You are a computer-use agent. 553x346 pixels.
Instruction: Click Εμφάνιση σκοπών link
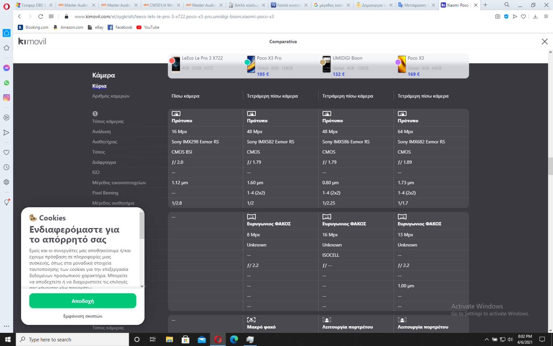coord(83,316)
